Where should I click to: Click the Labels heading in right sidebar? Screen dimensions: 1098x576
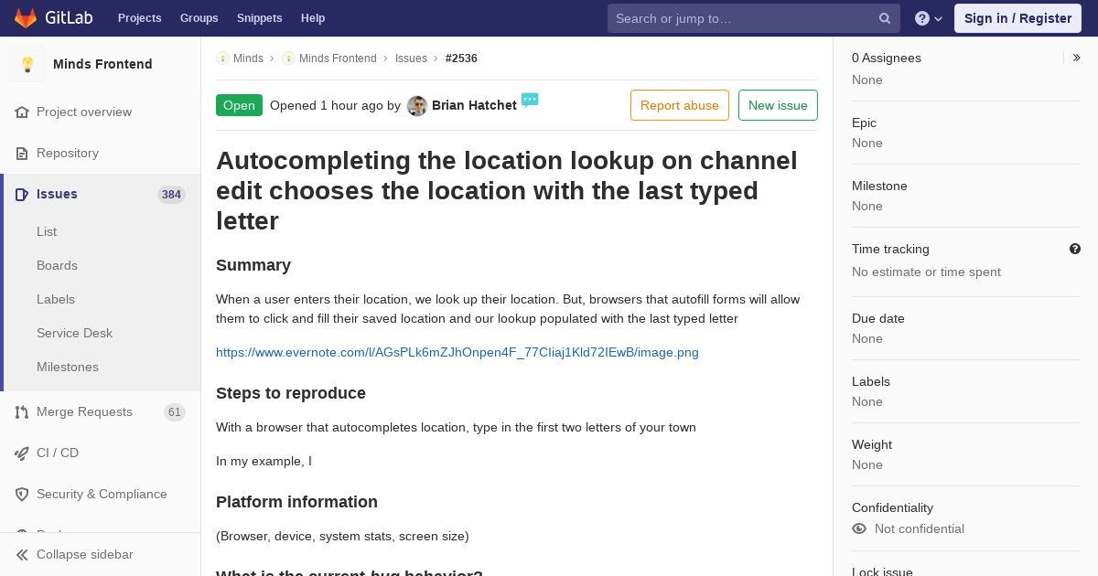(871, 381)
